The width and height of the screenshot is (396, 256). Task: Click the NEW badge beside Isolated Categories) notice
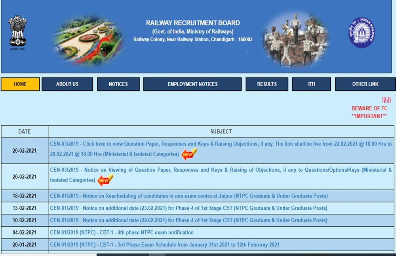pos(105,180)
